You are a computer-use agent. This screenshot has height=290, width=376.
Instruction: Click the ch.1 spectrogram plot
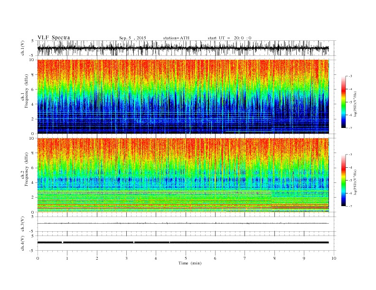(183, 97)
